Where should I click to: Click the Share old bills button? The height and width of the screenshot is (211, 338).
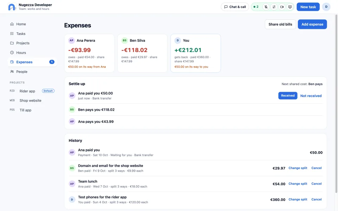(x=280, y=24)
